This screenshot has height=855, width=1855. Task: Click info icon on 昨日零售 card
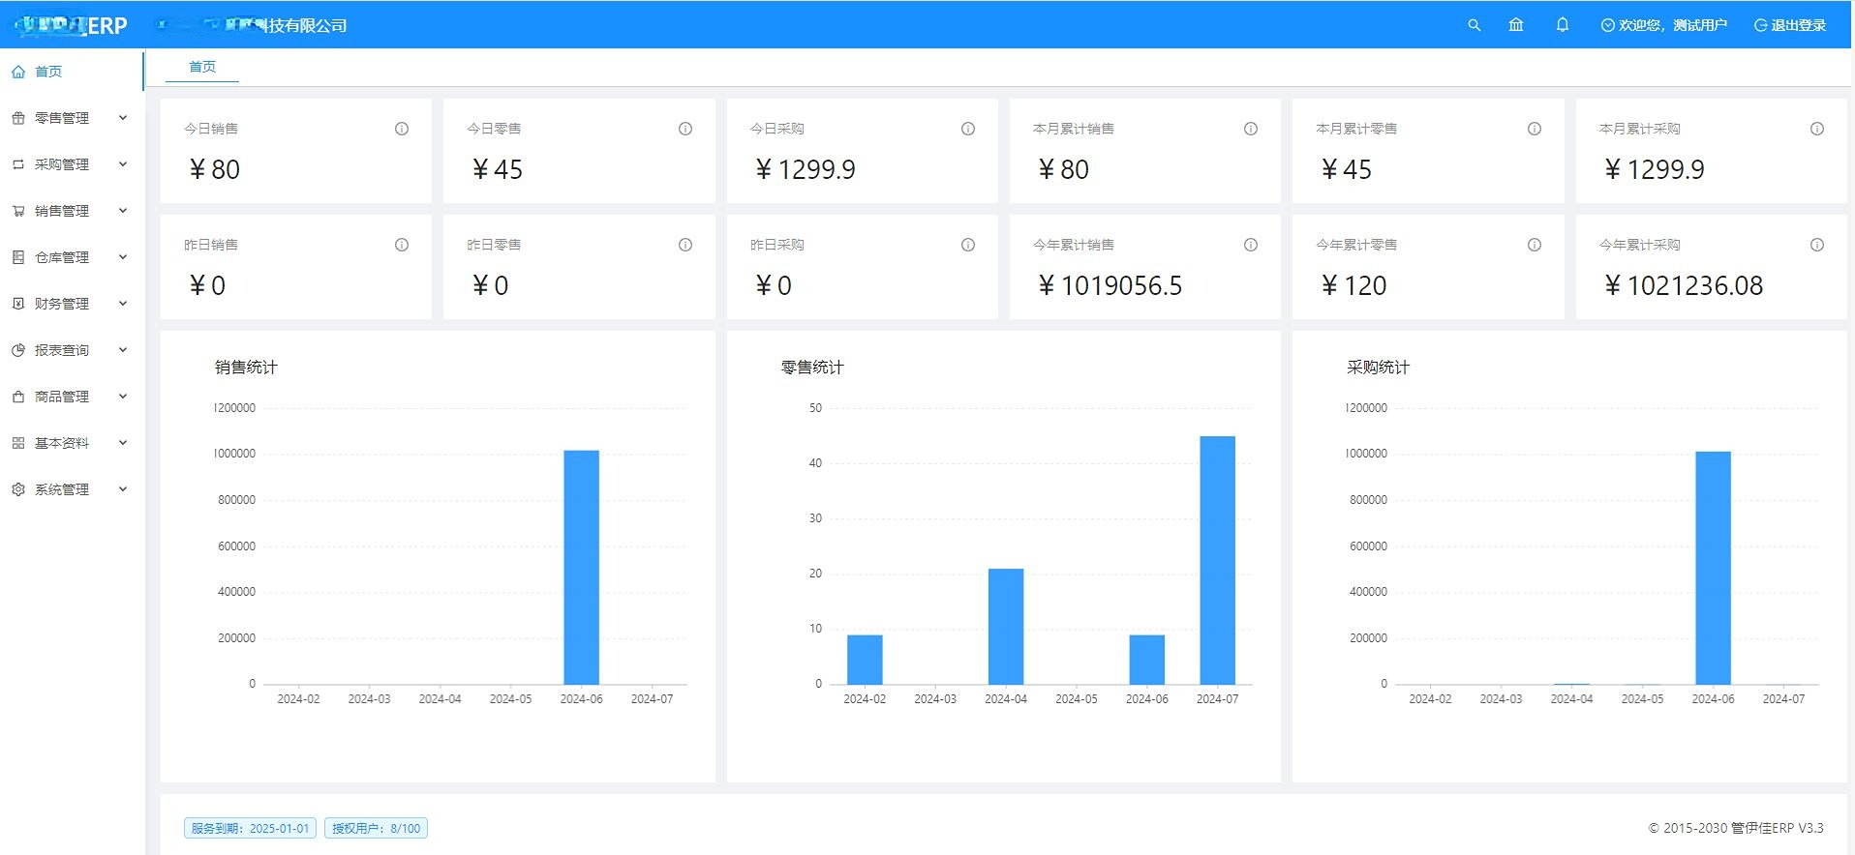pyautogui.click(x=685, y=245)
